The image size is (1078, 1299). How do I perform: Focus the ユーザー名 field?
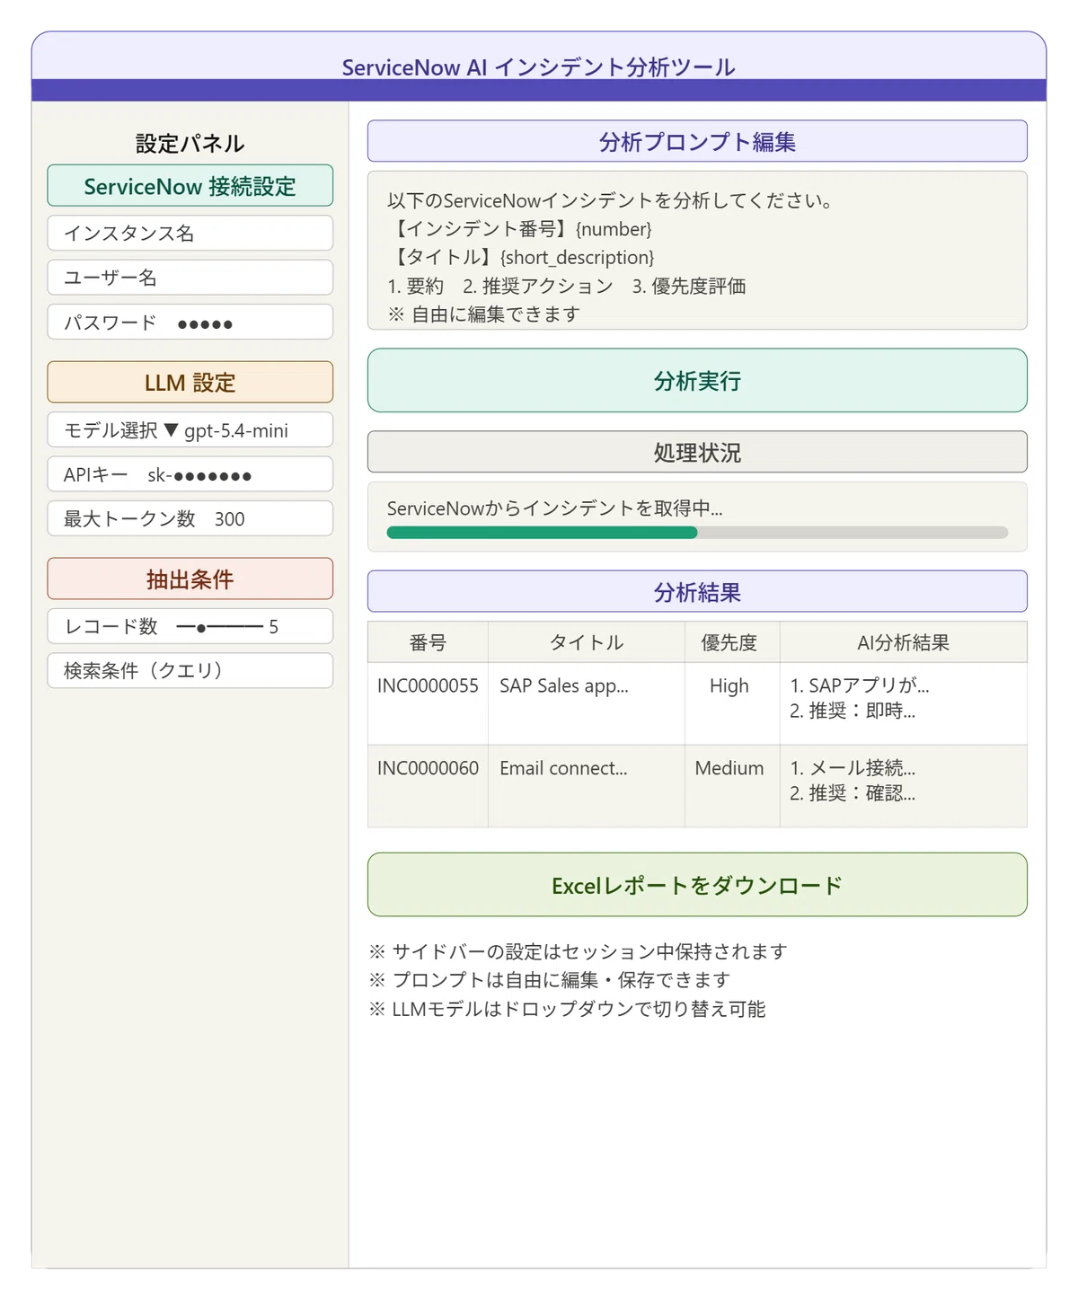[190, 278]
